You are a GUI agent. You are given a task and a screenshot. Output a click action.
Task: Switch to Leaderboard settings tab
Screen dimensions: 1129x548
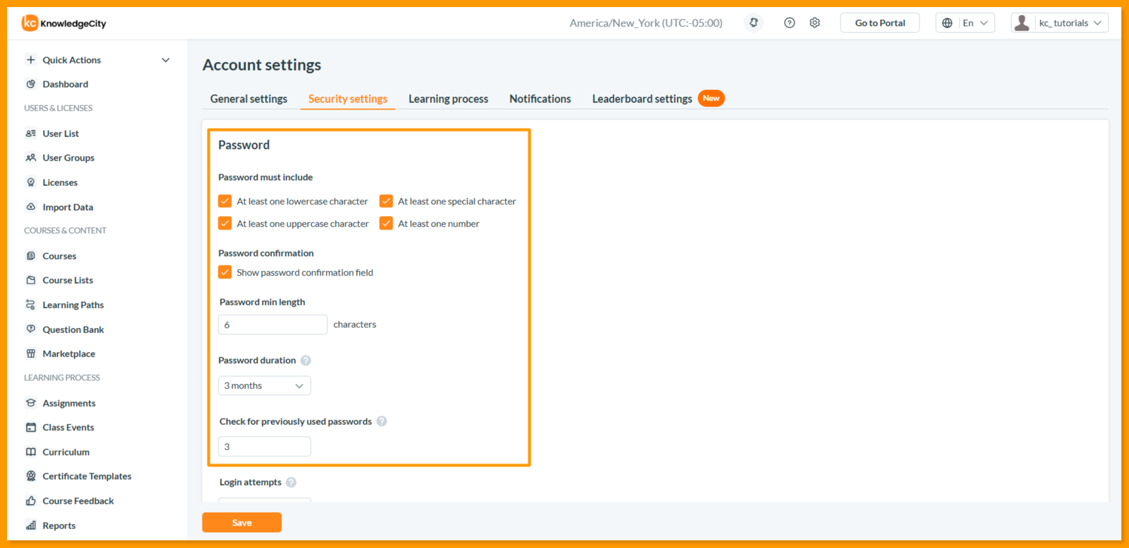[642, 99]
